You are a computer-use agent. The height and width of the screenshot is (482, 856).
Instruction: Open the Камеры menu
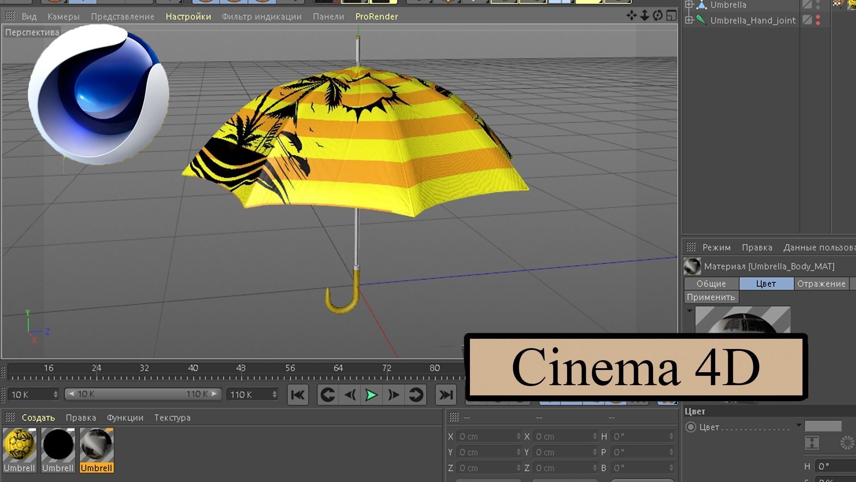pos(63,17)
